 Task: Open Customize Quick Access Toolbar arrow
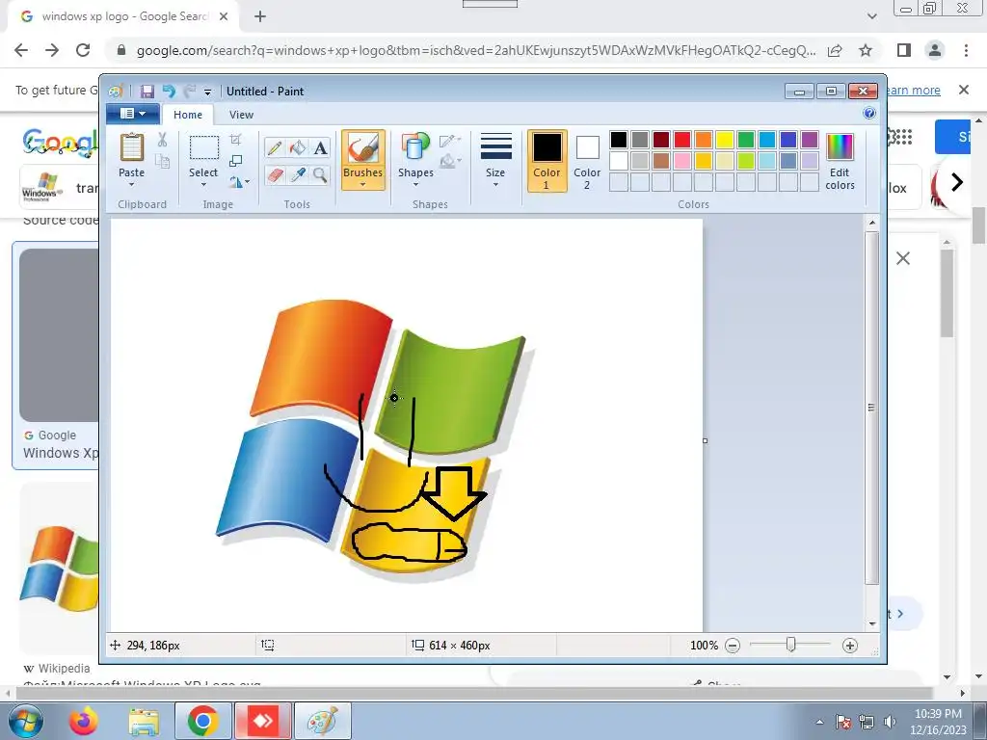(208, 92)
